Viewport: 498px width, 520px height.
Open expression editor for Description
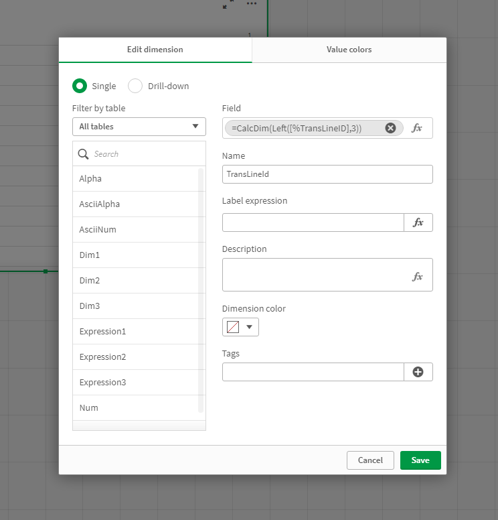point(418,276)
